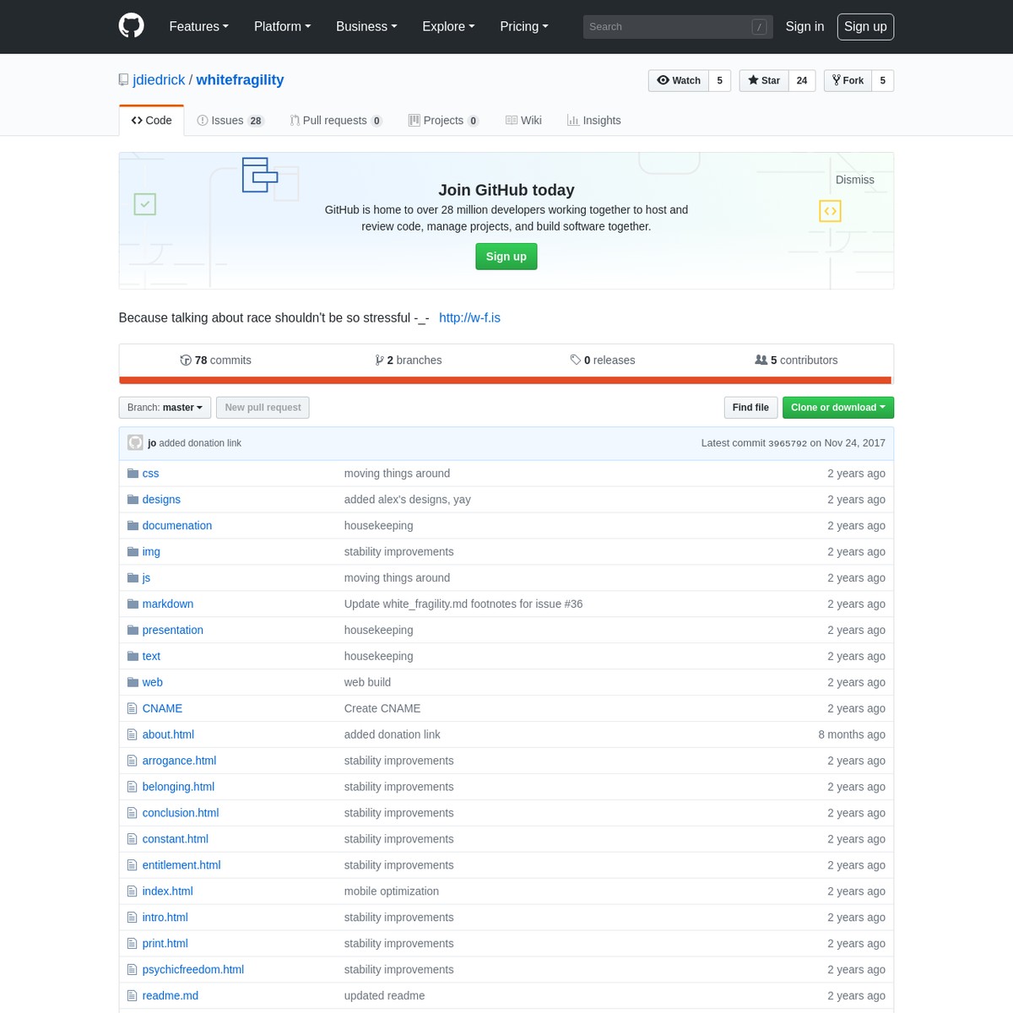This screenshot has width=1013, height=1013.
Task: Open the jdiedrick owner profile link
Action: click(x=159, y=80)
